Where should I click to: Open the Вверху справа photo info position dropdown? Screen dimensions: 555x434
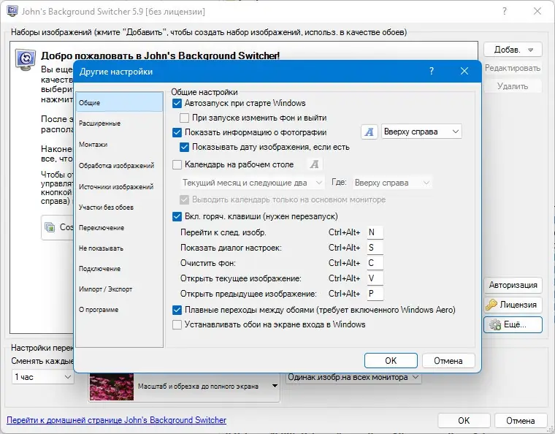click(421, 132)
